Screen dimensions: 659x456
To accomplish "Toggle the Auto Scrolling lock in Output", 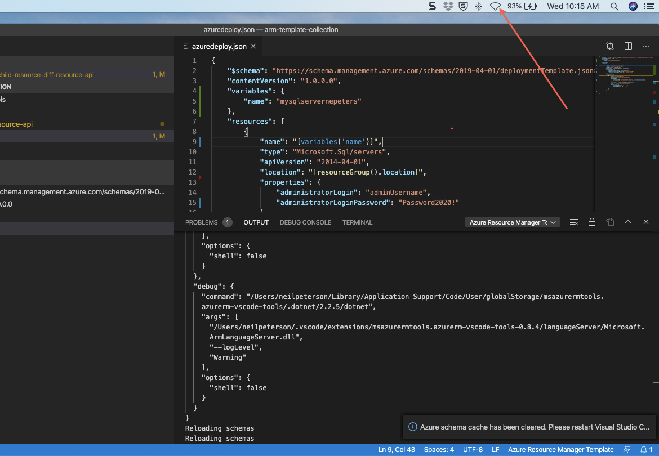I will (x=591, y=222).
